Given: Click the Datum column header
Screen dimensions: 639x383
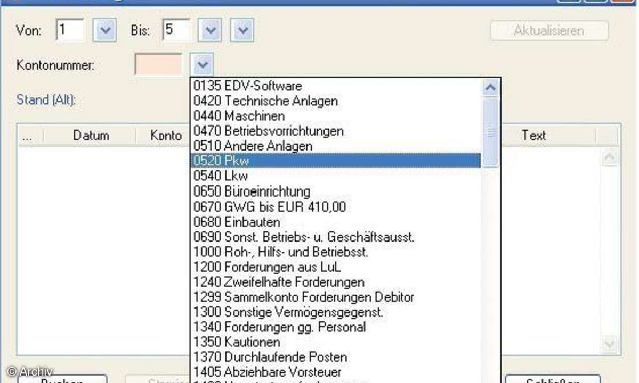Looking at the screenshot, I should [x=91, y=136].
